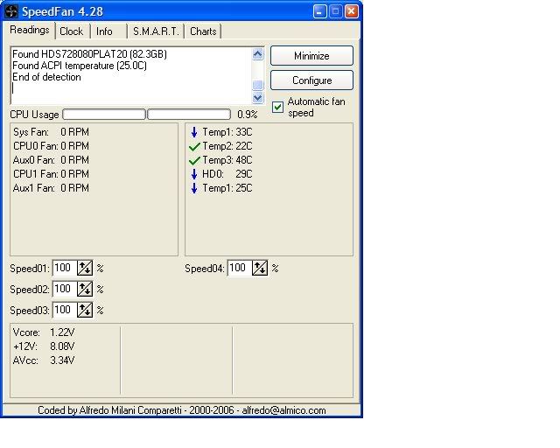Click the log scrollbar down arrow
This screenshot has width=560, height=448.
pos(257,97)
